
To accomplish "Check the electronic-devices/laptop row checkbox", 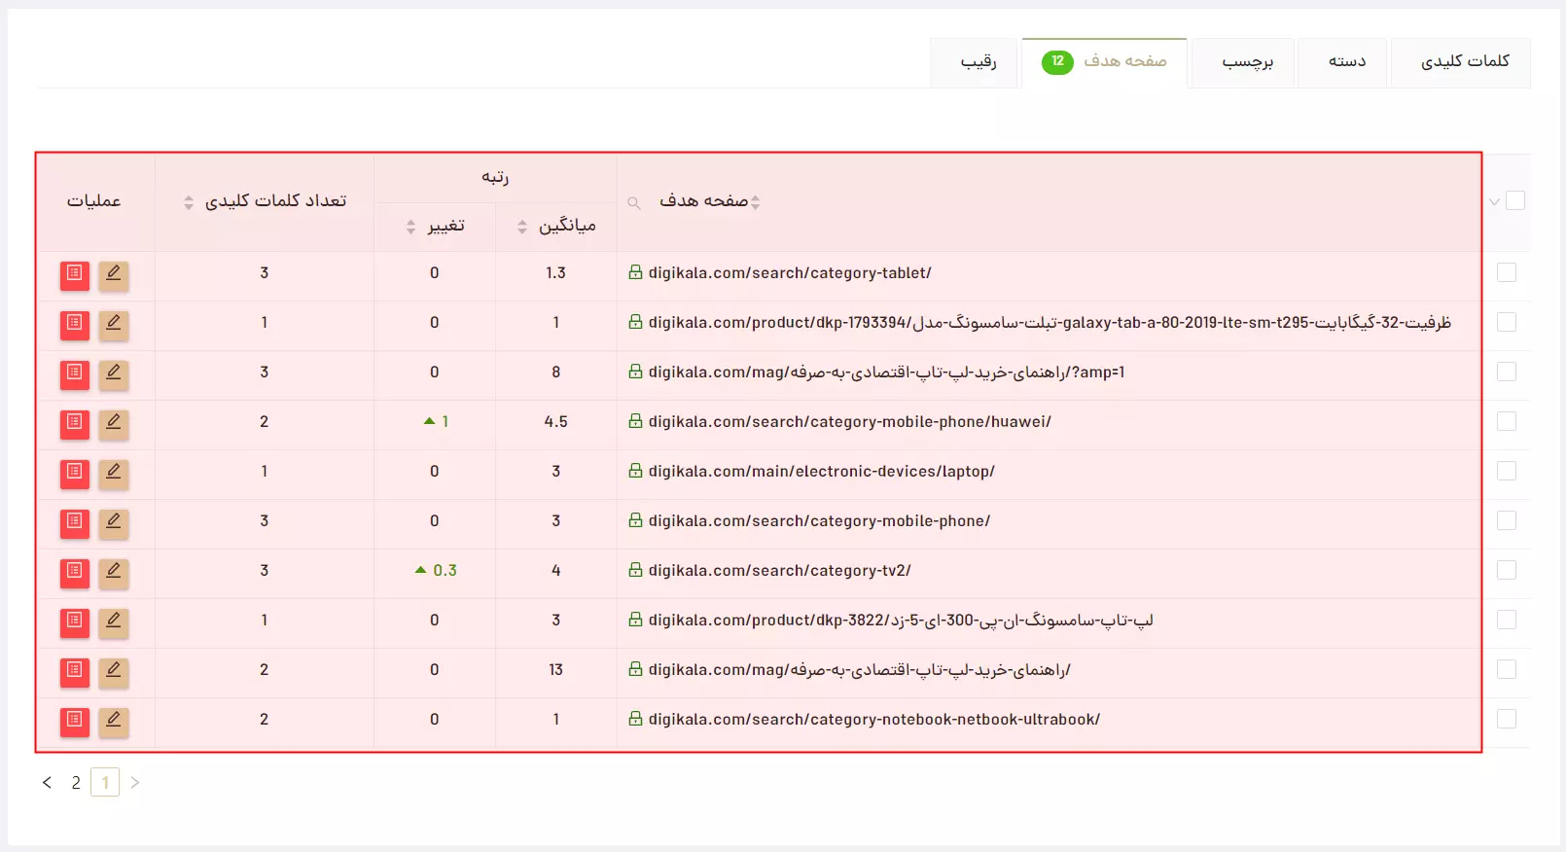I will point(1507,471).
